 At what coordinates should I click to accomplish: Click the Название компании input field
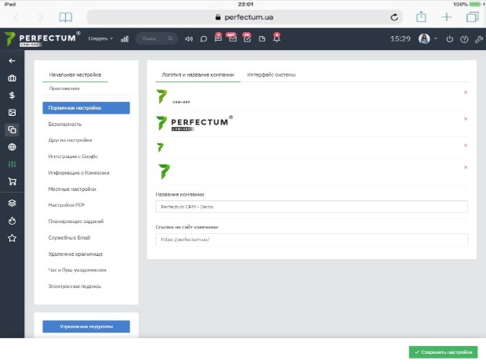[311, 207]
